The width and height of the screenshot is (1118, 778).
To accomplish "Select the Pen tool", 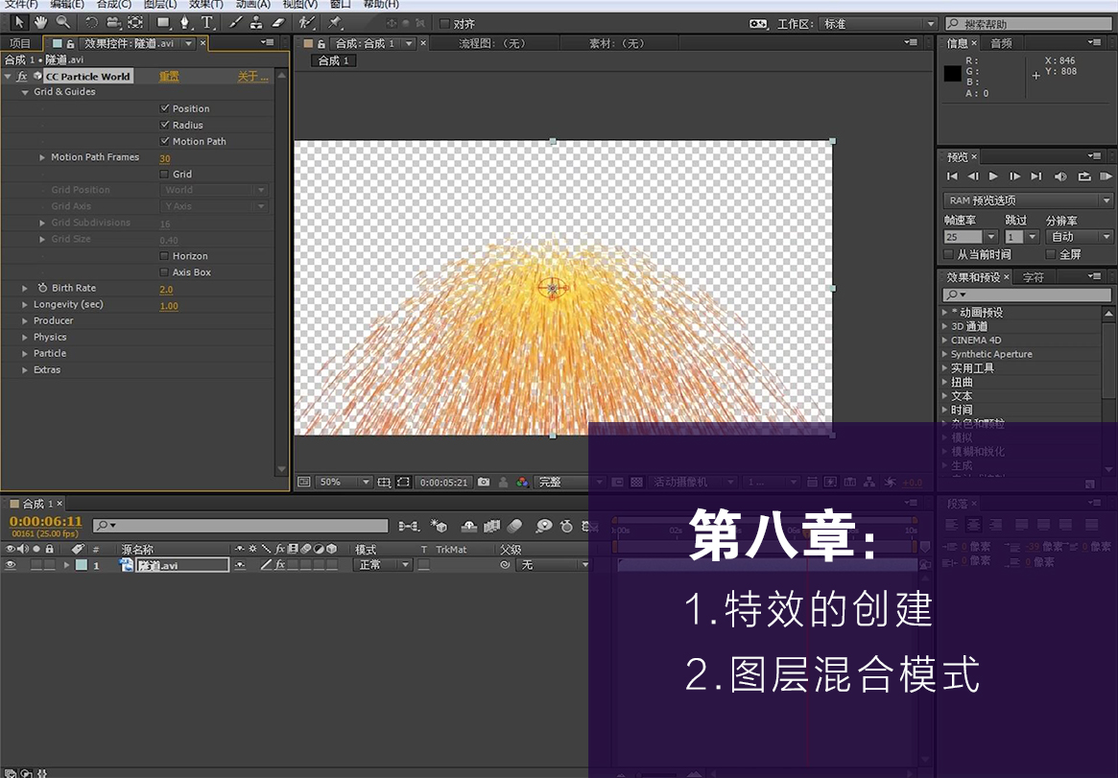I will click(x=184, y=23).
